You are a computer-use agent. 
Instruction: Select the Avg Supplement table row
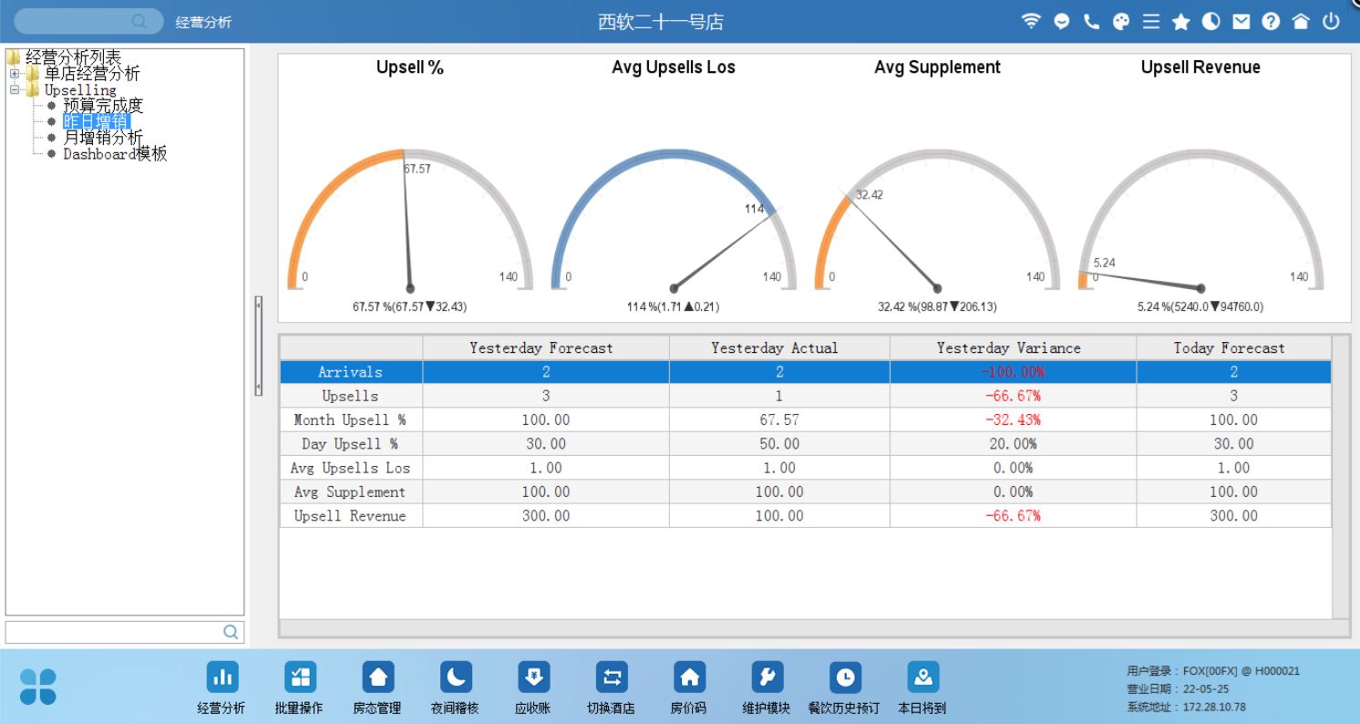click(x=806, y=491)
